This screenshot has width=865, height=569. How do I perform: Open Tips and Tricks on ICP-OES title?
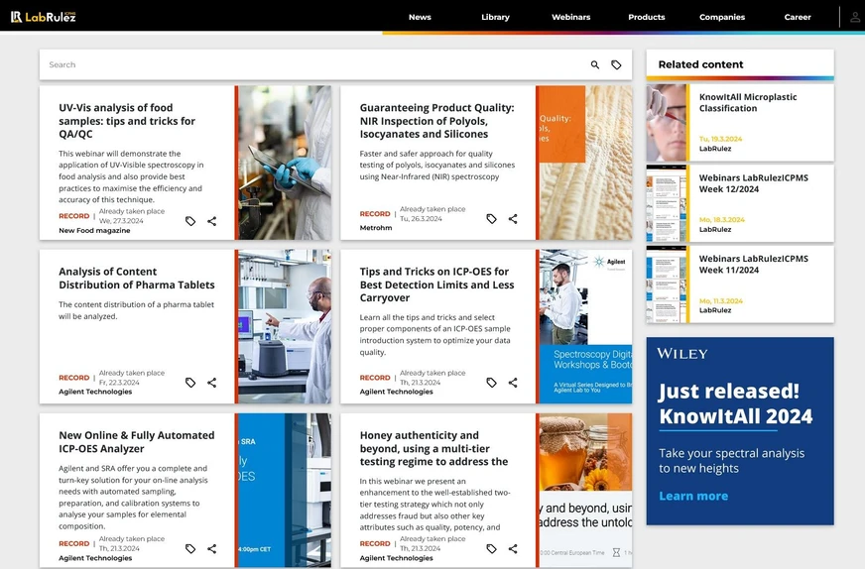[x=436, y=284]
